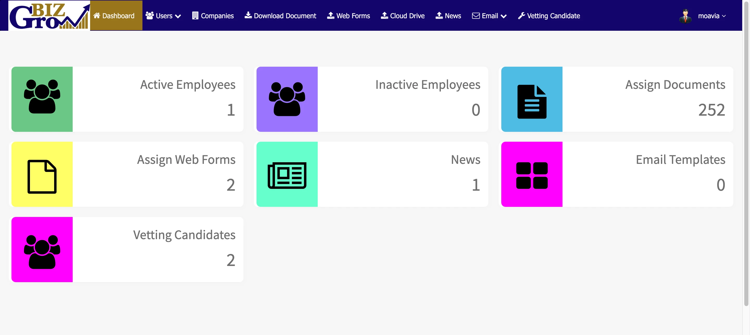Open Cloud Drive from the navbar
Image resolution: width=750 pixels, height=335 pixels.
[x=403, y=16]
